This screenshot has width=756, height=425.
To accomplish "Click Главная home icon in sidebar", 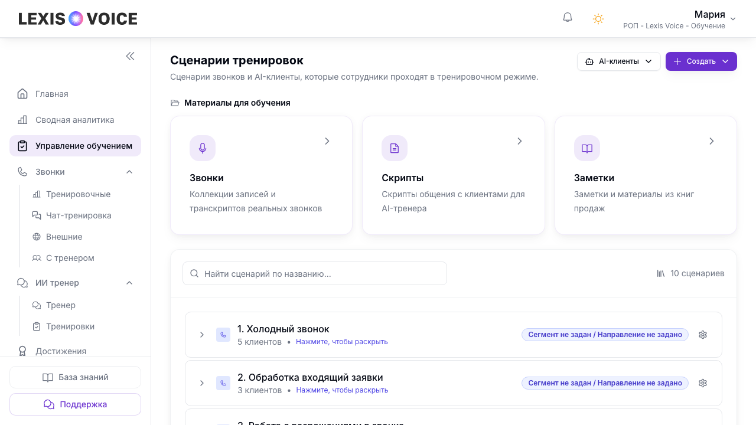I will tap(22, 94).
